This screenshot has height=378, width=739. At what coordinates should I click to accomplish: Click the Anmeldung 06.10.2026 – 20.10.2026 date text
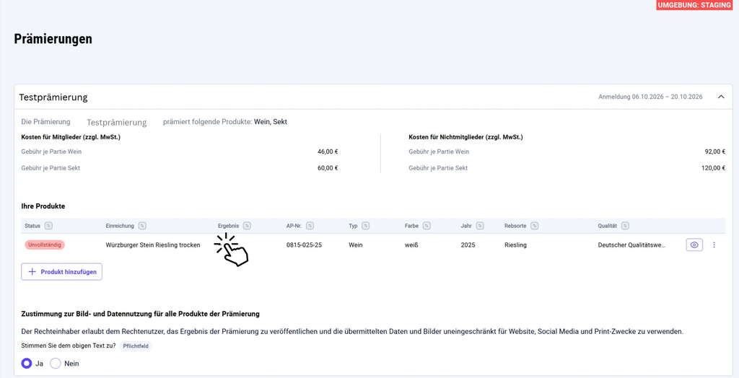click(650, 97)
